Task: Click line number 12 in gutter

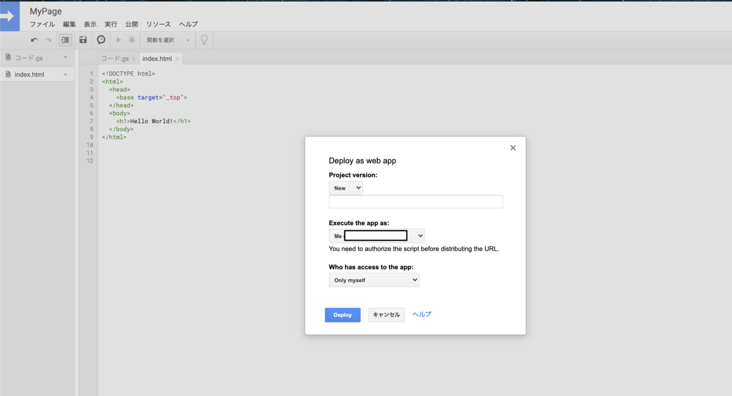Action: click(90, 161)
